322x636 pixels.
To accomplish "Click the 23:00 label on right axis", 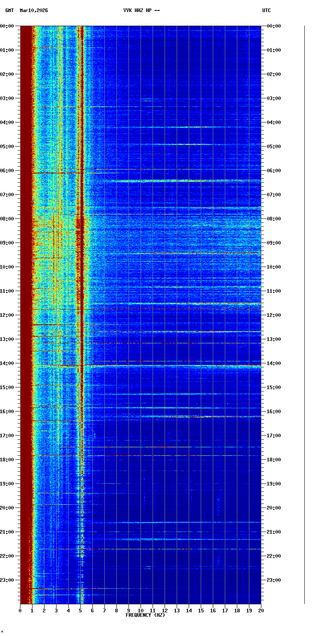I will (274, 580).
